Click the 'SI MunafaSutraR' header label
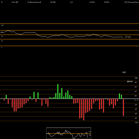Image resolution: width=139 pixels, height=139 pixels. point(34,2)
